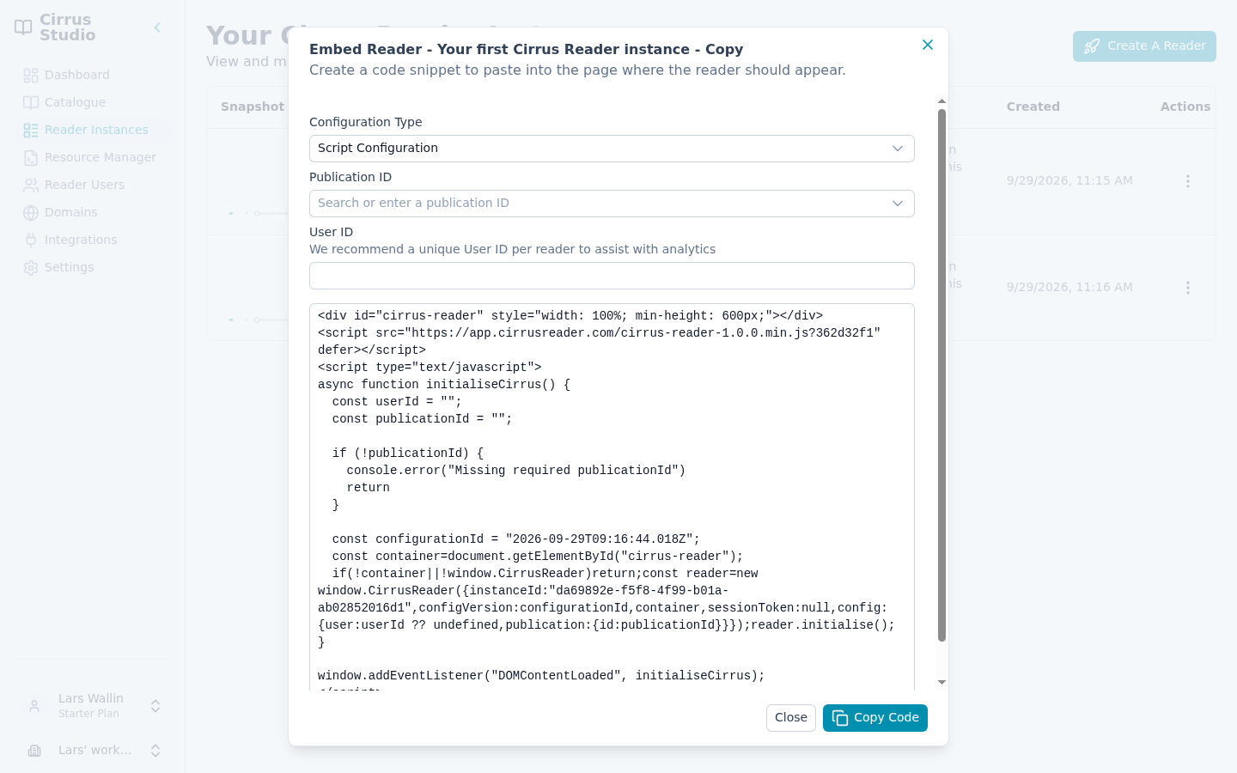Image resolution: width=1237 pixels, height=773 pixels.
Task: Click the Copy Code button
Action: [x=875, y=718]
